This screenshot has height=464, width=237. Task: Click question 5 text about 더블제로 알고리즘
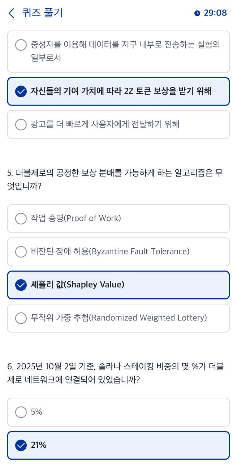coord(115,179)
